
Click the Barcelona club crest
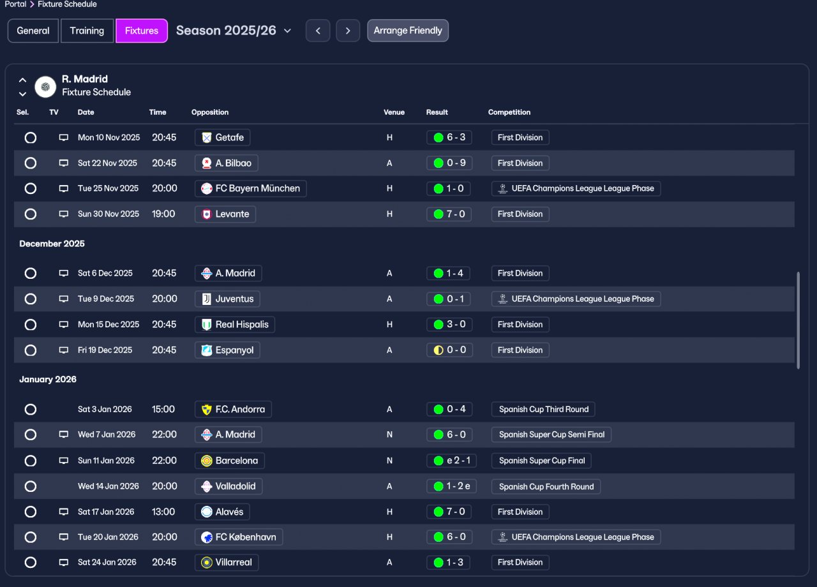(207, 460)
